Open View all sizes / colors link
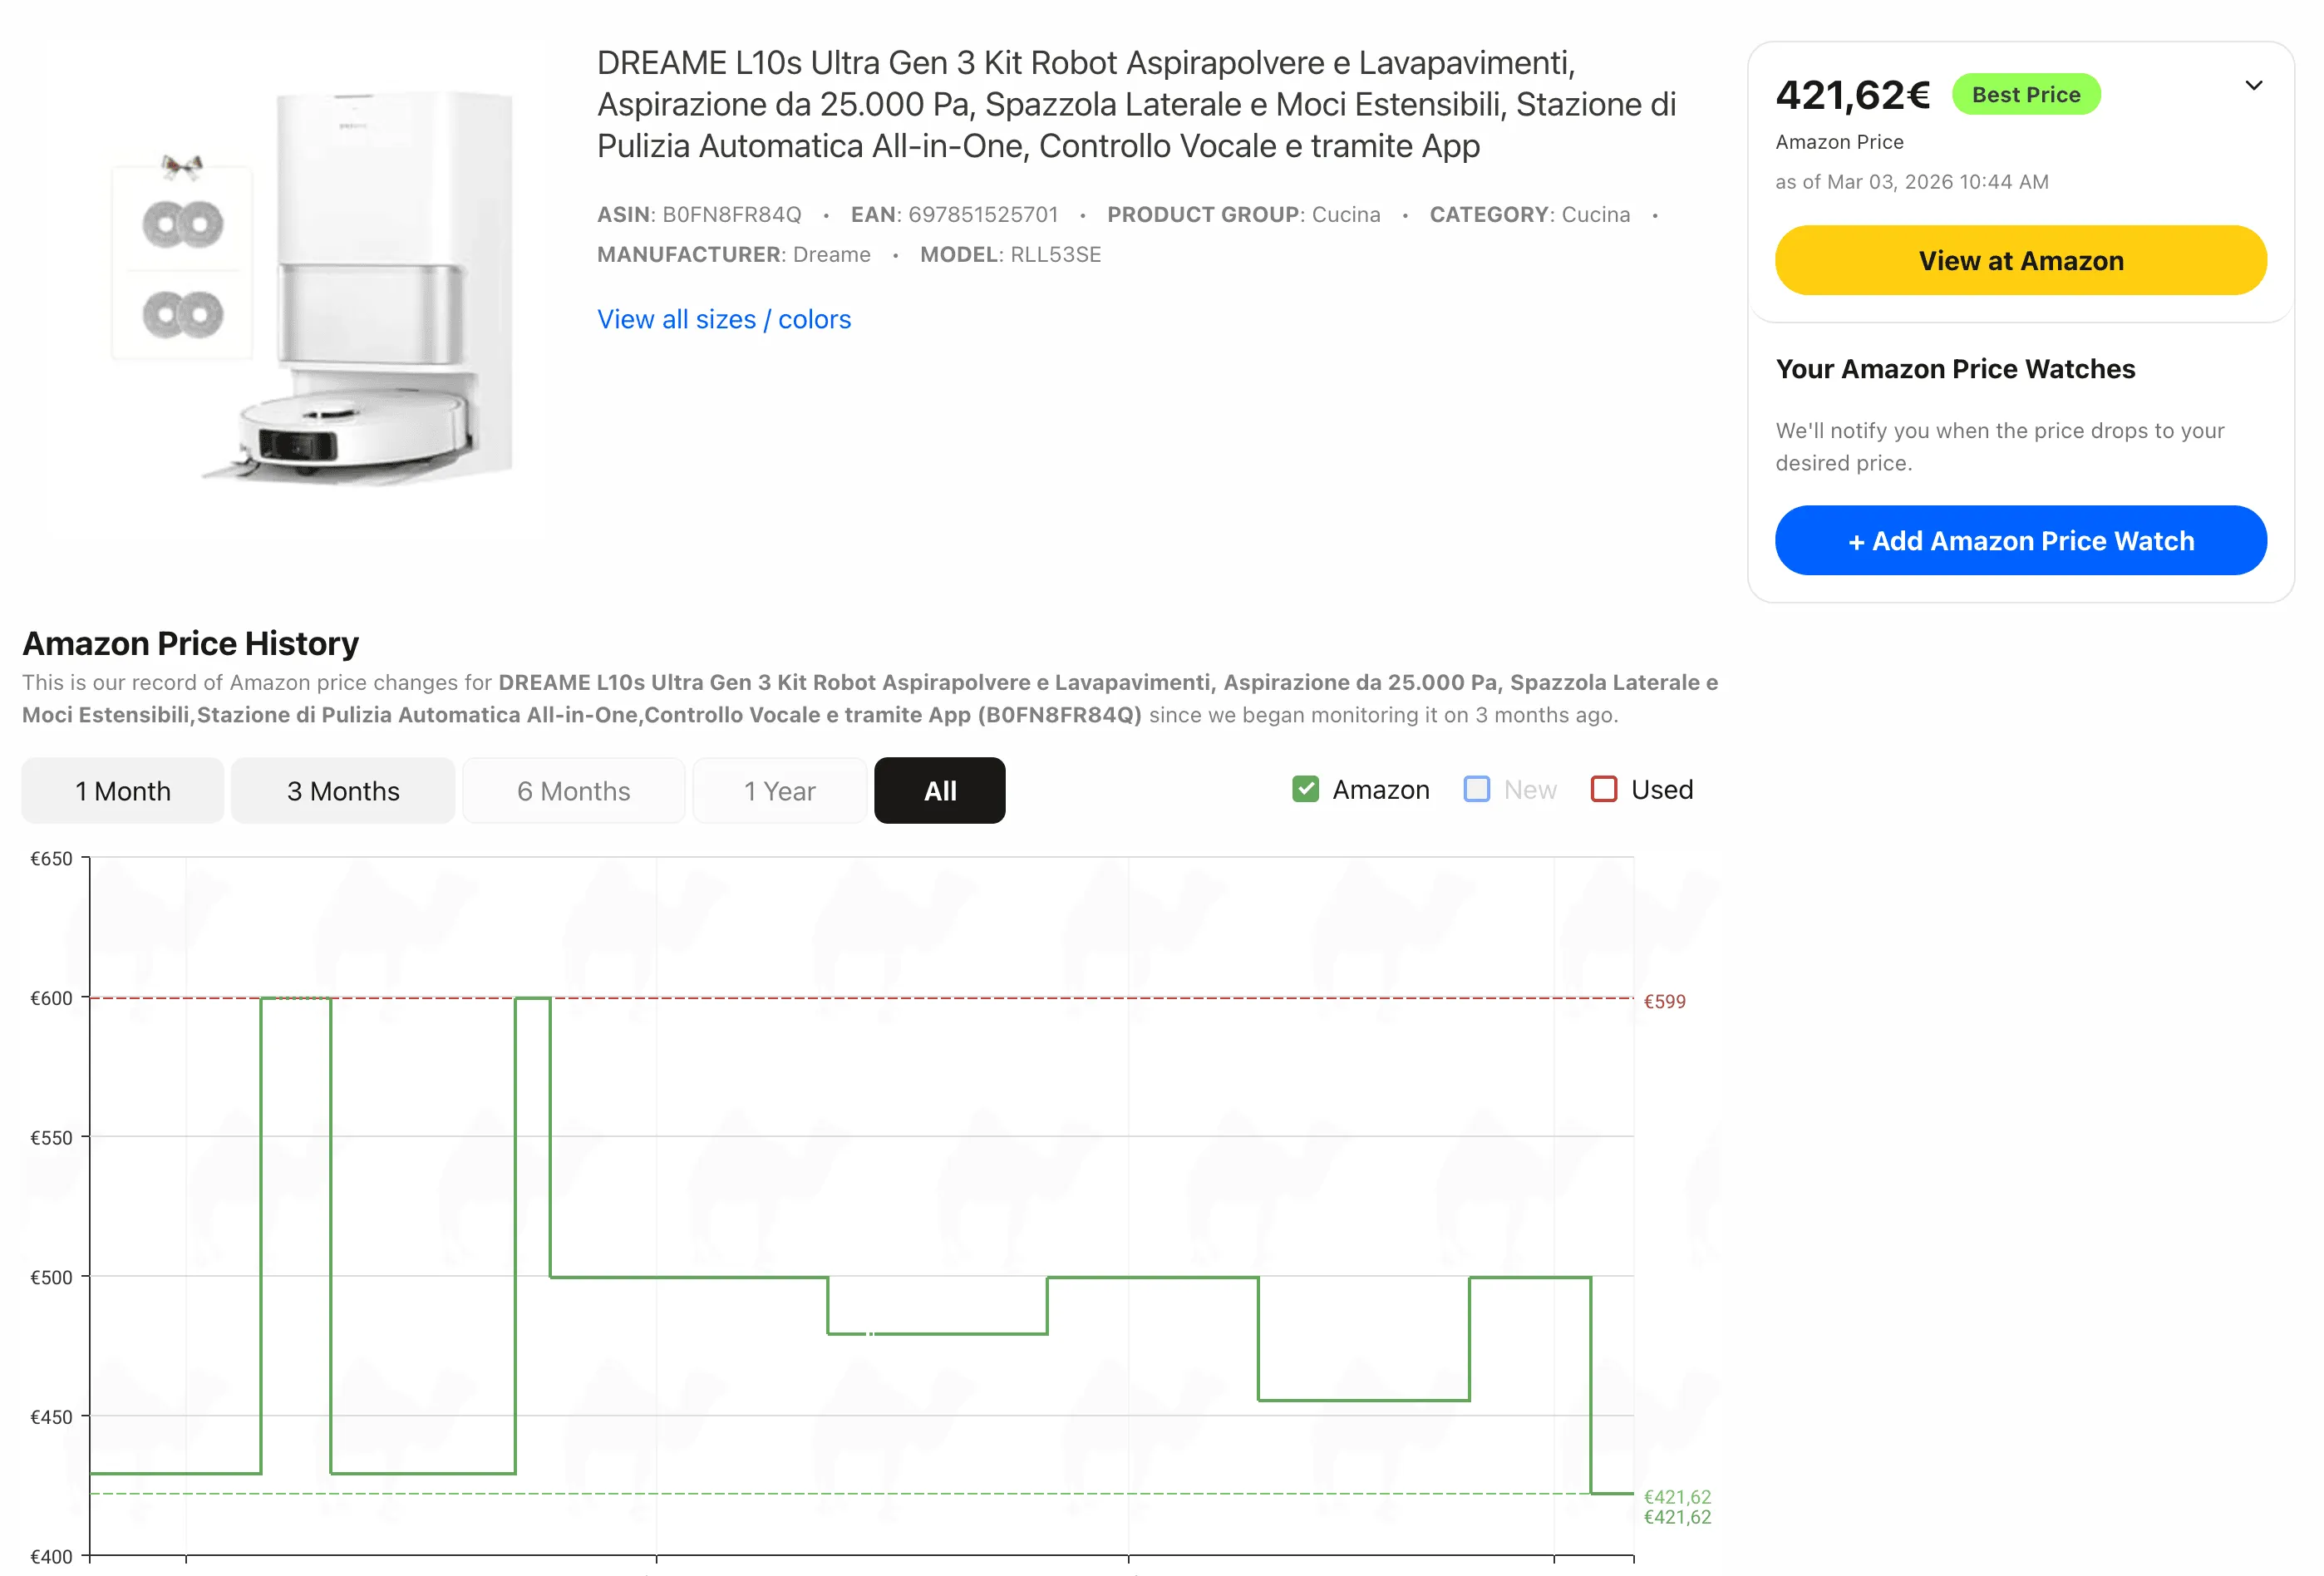This screenshot has width=2324, height=1576. tap(724, 319)
